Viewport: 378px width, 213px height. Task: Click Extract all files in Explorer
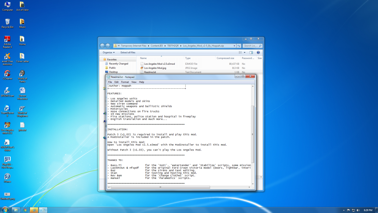coord(128,52)
